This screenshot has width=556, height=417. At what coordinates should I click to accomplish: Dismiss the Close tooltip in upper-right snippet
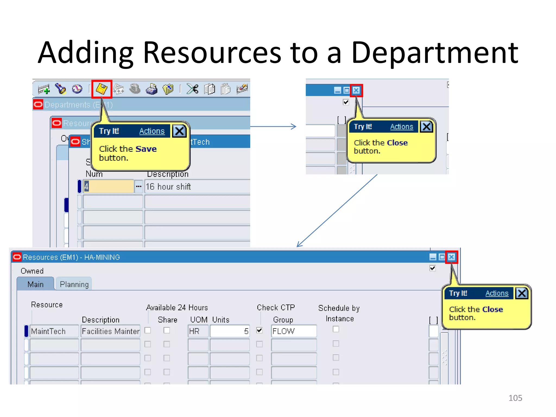426,127
